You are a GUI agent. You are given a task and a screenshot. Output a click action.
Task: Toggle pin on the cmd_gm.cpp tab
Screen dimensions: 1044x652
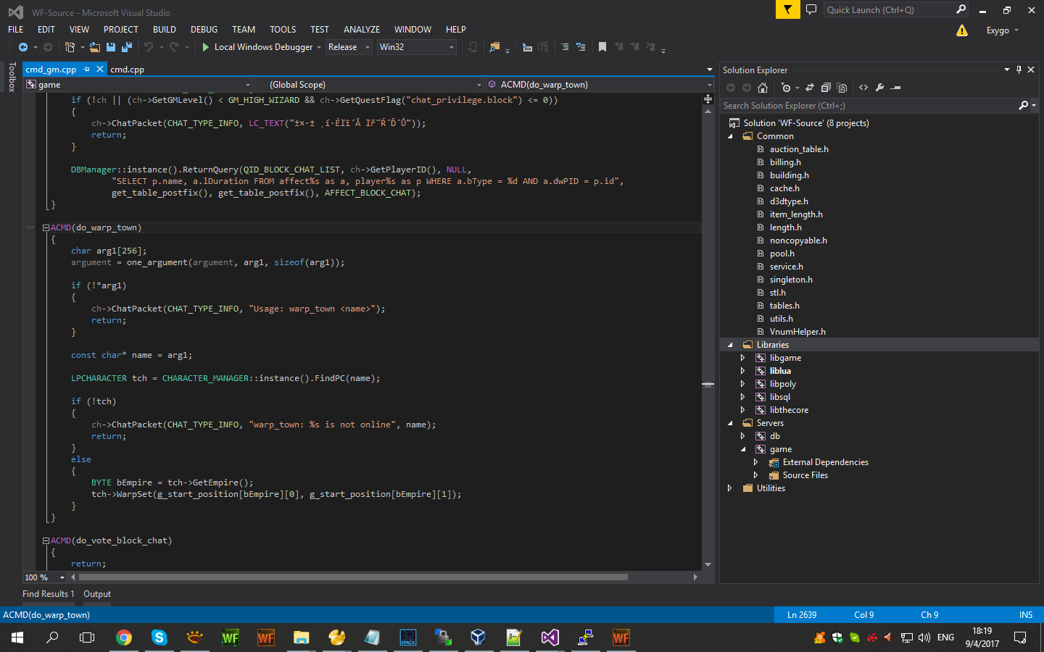pos(86,70)
